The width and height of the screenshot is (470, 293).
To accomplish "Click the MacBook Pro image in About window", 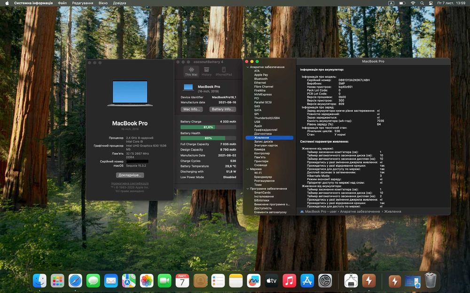I will (130, 93).
